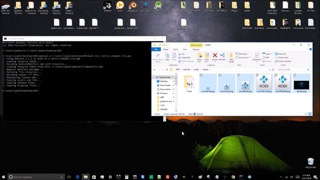Click the Search media input field

point(293,69)
